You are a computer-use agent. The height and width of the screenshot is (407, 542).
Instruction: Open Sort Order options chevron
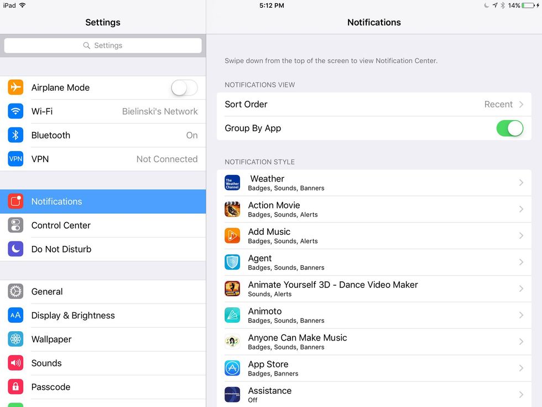[521, 104]
